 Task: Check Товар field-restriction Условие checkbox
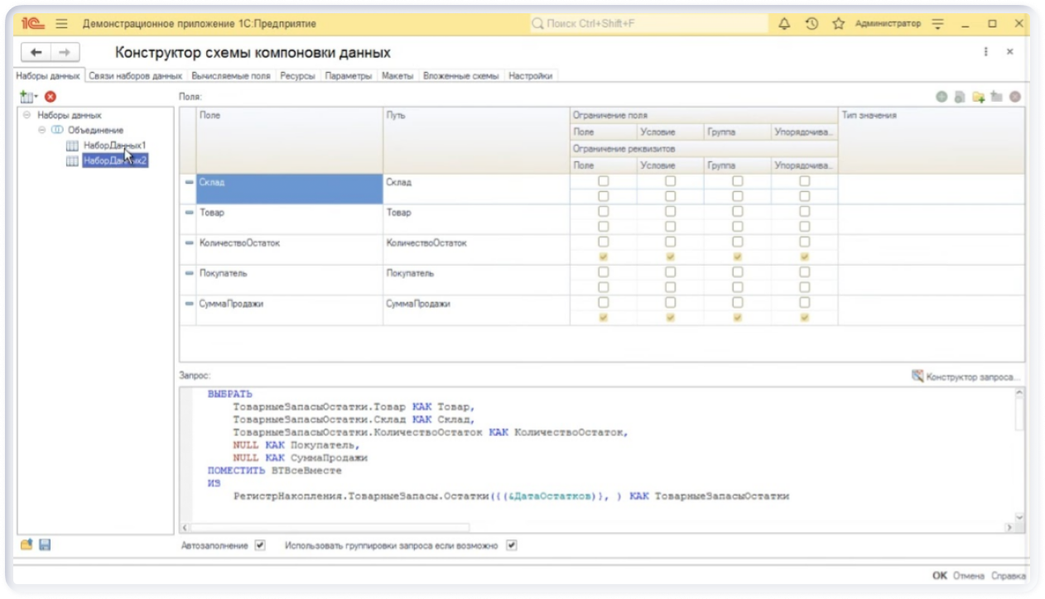coord(671,212)
